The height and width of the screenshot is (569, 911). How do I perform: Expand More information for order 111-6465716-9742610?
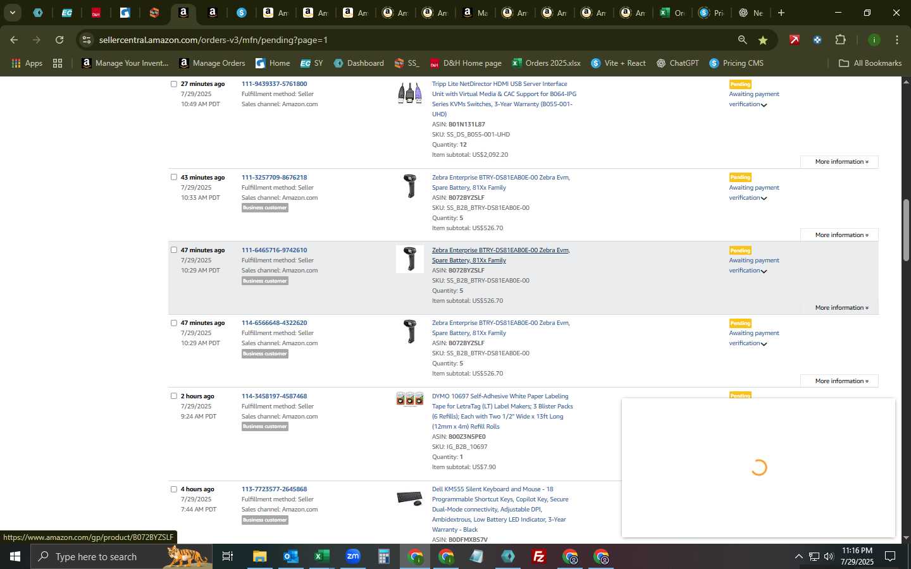coord(839,308)
